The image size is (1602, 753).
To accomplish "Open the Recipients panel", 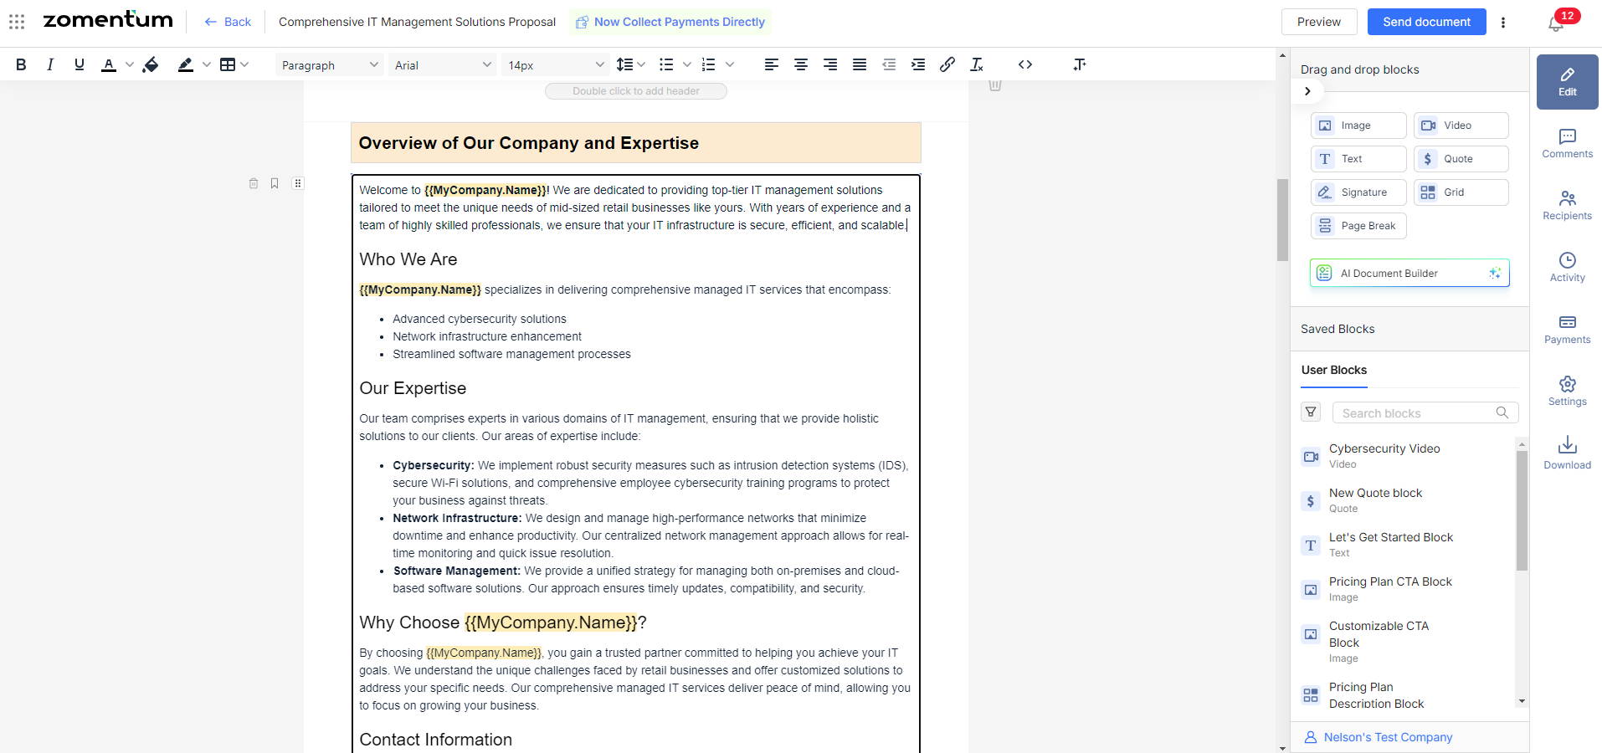I will point(1567,206).
